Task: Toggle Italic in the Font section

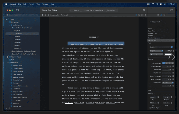Action: tap(156, 54)
